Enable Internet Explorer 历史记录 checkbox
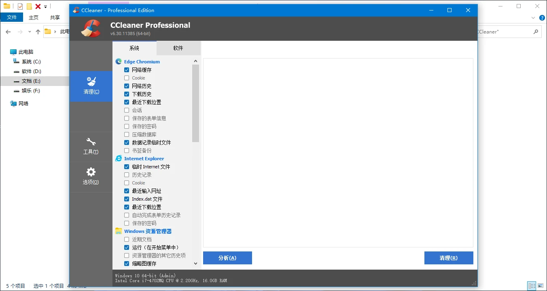 pos(127,175)
